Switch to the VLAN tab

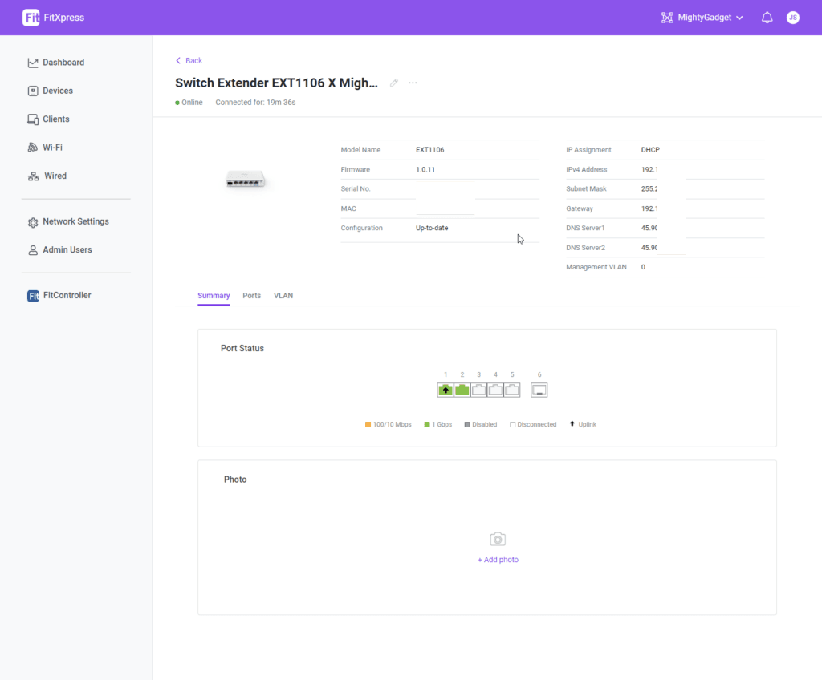click(283, 296)
